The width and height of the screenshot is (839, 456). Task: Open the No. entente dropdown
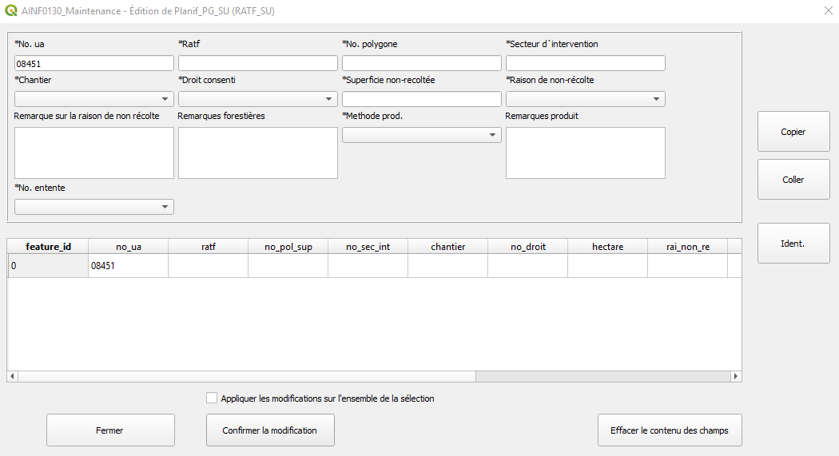point(94,207)
